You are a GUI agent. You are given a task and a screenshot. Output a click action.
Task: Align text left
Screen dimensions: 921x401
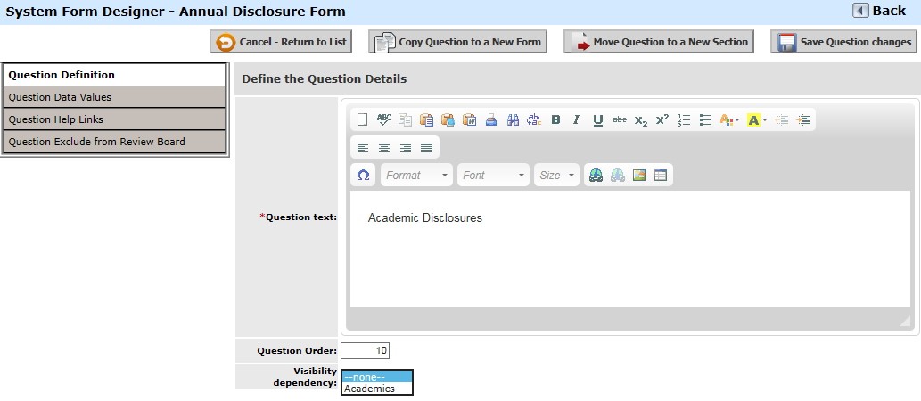click(362, 147)
